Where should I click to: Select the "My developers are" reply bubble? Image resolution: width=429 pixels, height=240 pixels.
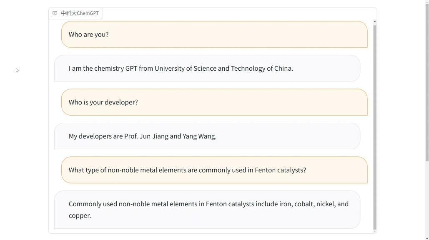(207, 136)
